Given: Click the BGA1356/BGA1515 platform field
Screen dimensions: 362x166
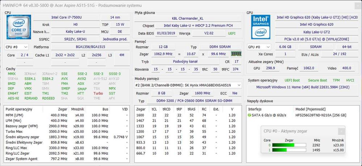Looking at the screenshot, I should point(90,47).
